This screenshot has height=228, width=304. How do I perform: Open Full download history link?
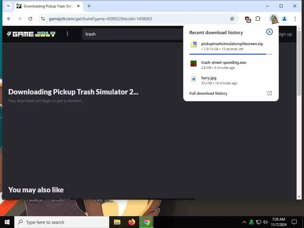pos(208,93)
